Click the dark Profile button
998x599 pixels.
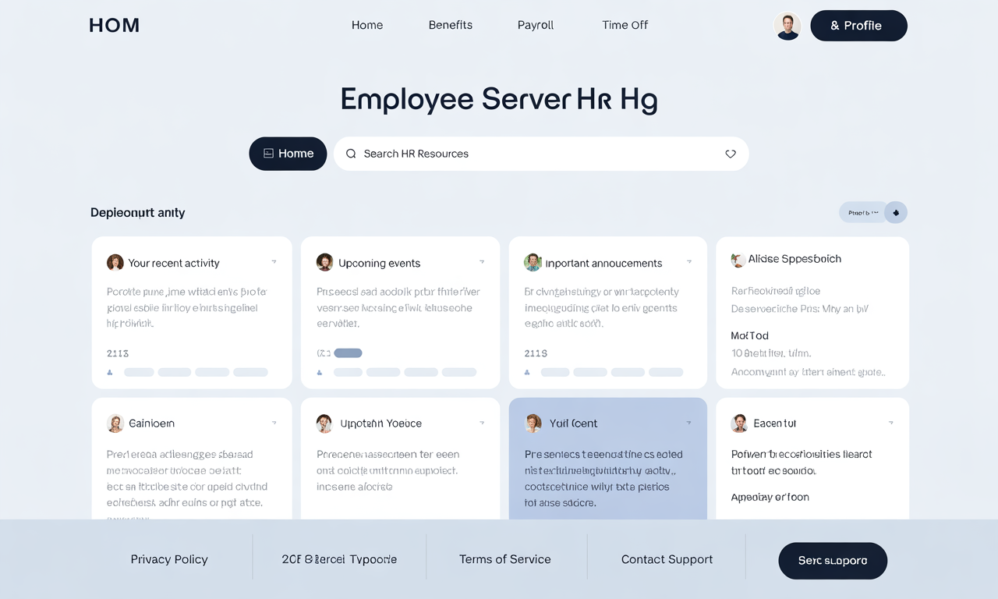(858, 26)
